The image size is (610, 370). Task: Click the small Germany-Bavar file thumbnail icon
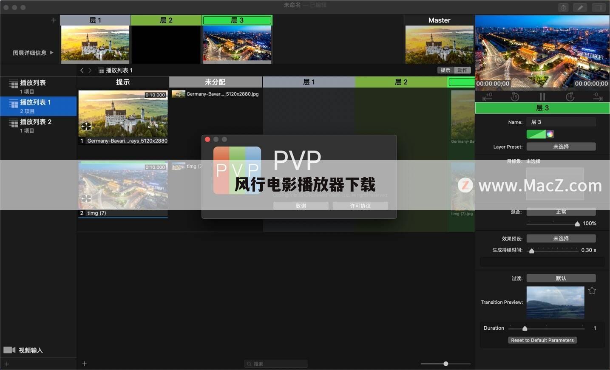click(179, 94)
